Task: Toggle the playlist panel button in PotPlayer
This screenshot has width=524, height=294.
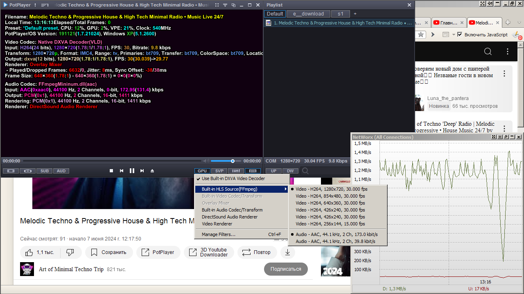Action: pyautogui.click(x=253, y=171)
